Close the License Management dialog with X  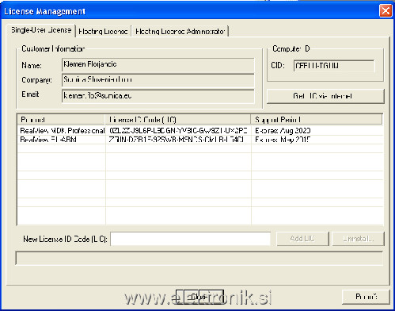pos(386,11)
